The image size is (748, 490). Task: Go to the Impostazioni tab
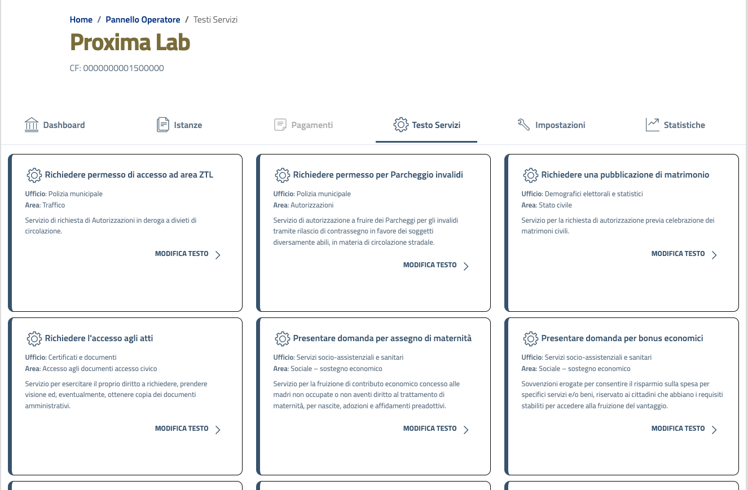pos(560,125)
